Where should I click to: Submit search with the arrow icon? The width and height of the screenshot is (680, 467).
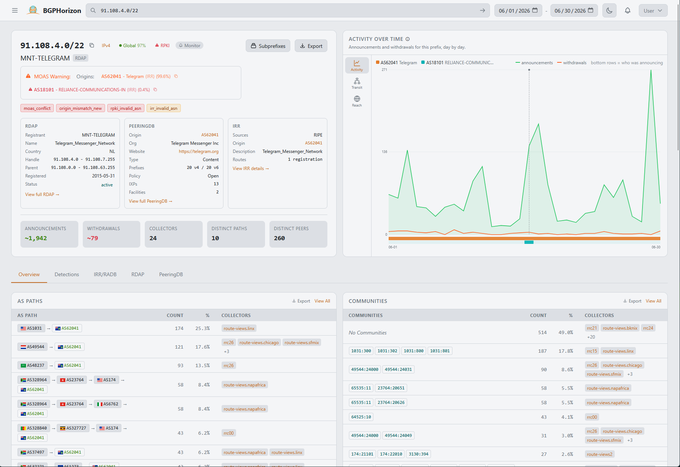[x=482, y=10]
